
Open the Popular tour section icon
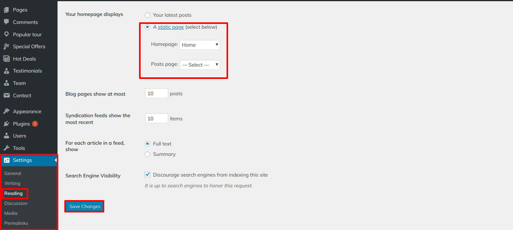pos(6,34)
